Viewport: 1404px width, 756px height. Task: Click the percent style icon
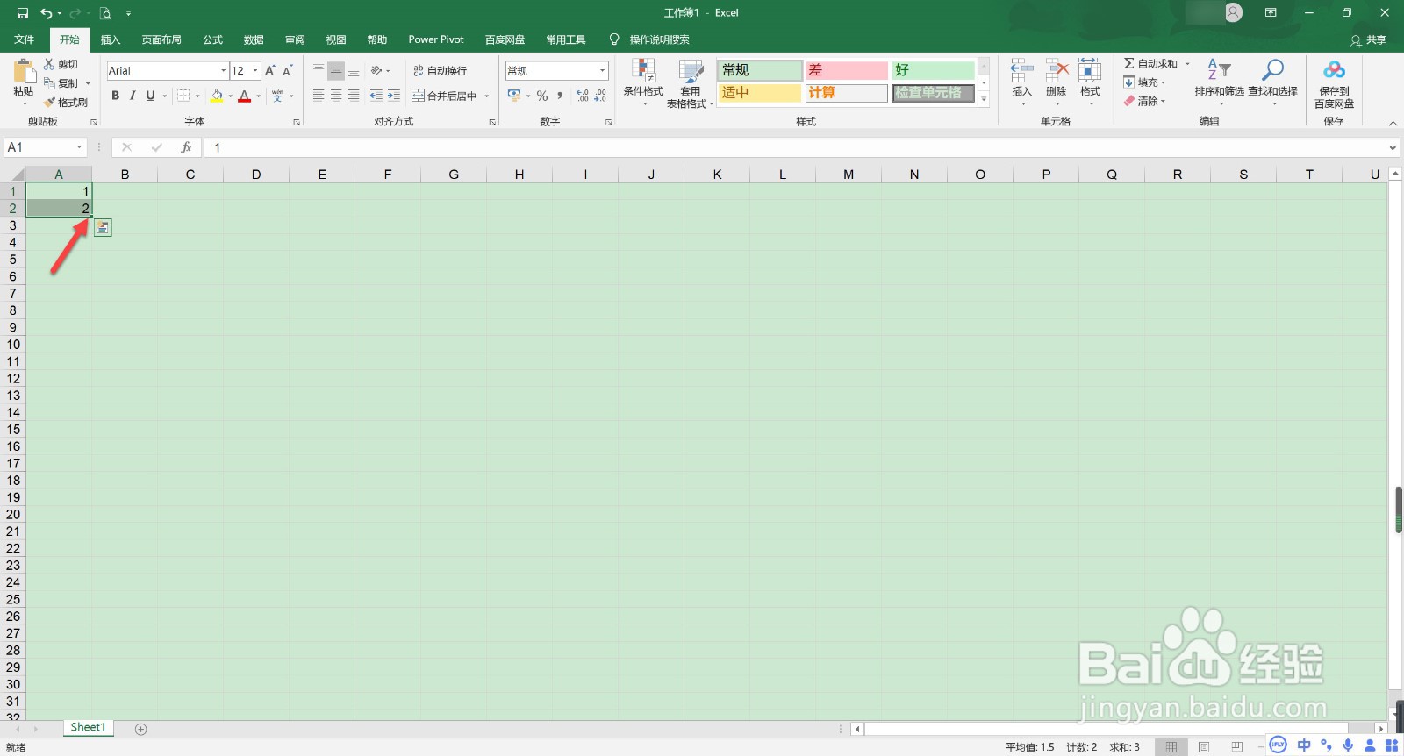(542, 96)
